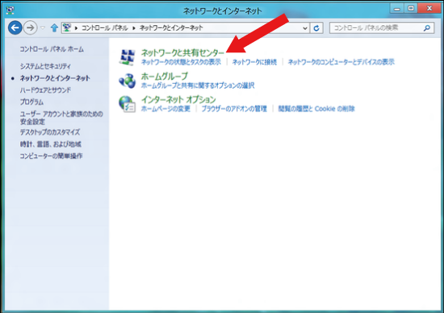Select ネットワークとインターネット in the breadcrumb
Image resolution: width=444 pixels, height=313 pixels.
tap(171, 27)
